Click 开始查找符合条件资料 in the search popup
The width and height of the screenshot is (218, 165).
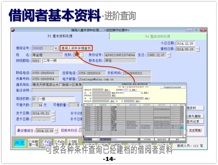[173, 87]
